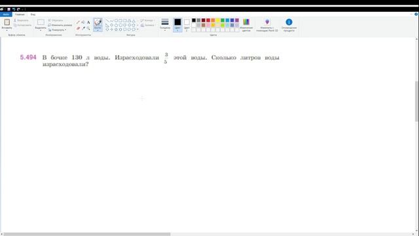Click the Cut (Вырезать) button
Viewport: 419px width, 236px height.
coord(21,20)
